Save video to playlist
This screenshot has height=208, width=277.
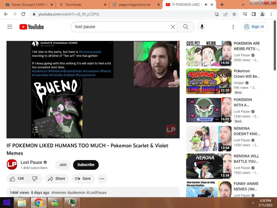[x=83, y=179]
